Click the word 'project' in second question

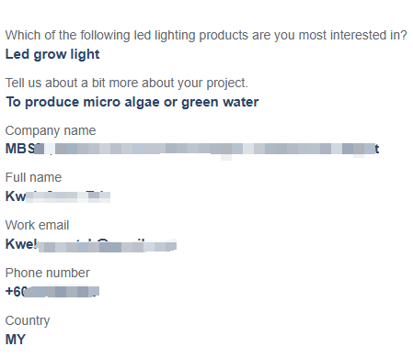(x=227, y=84)
